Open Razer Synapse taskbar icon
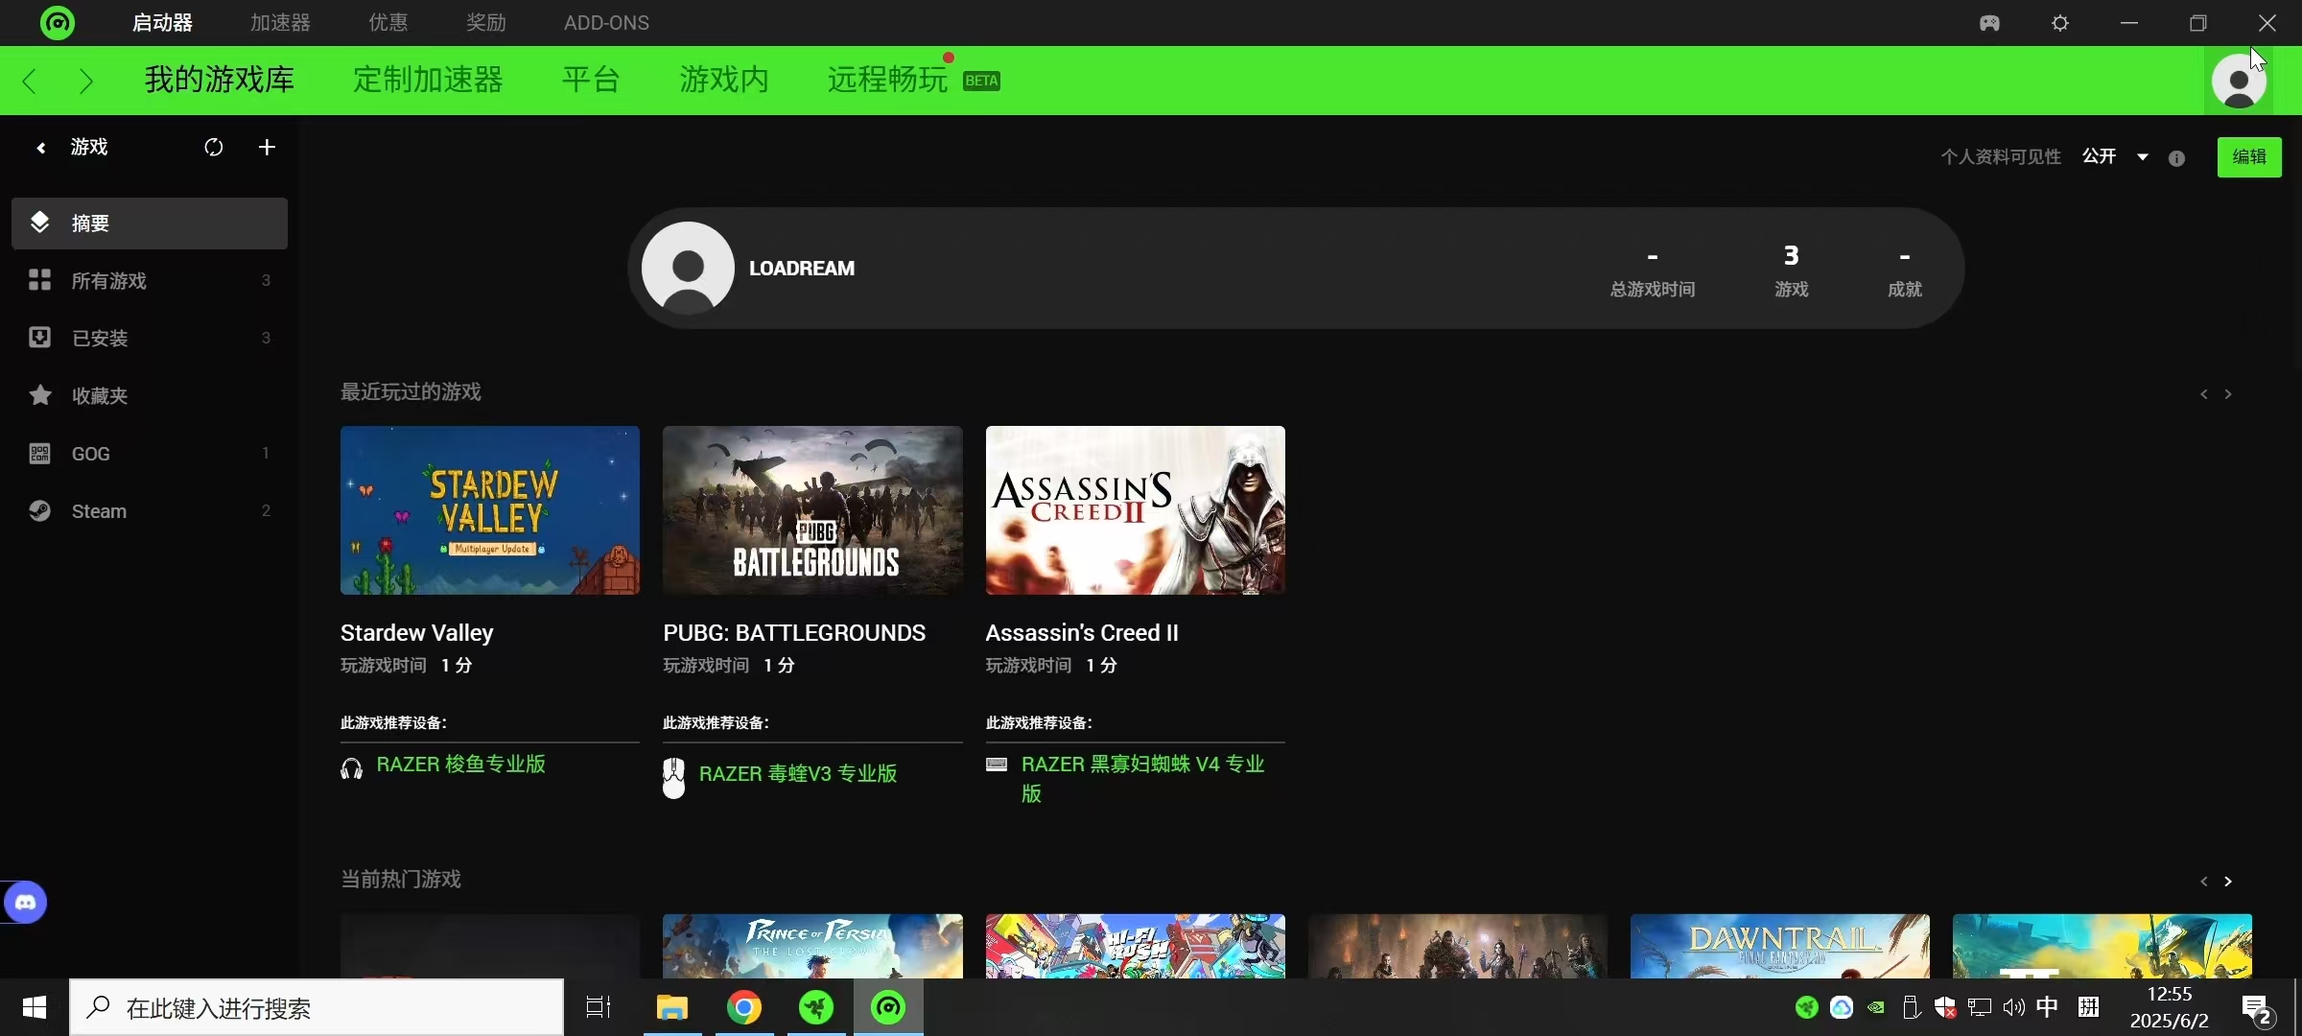 pos(816,1007)
